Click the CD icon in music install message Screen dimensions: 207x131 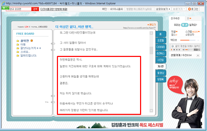172,46
